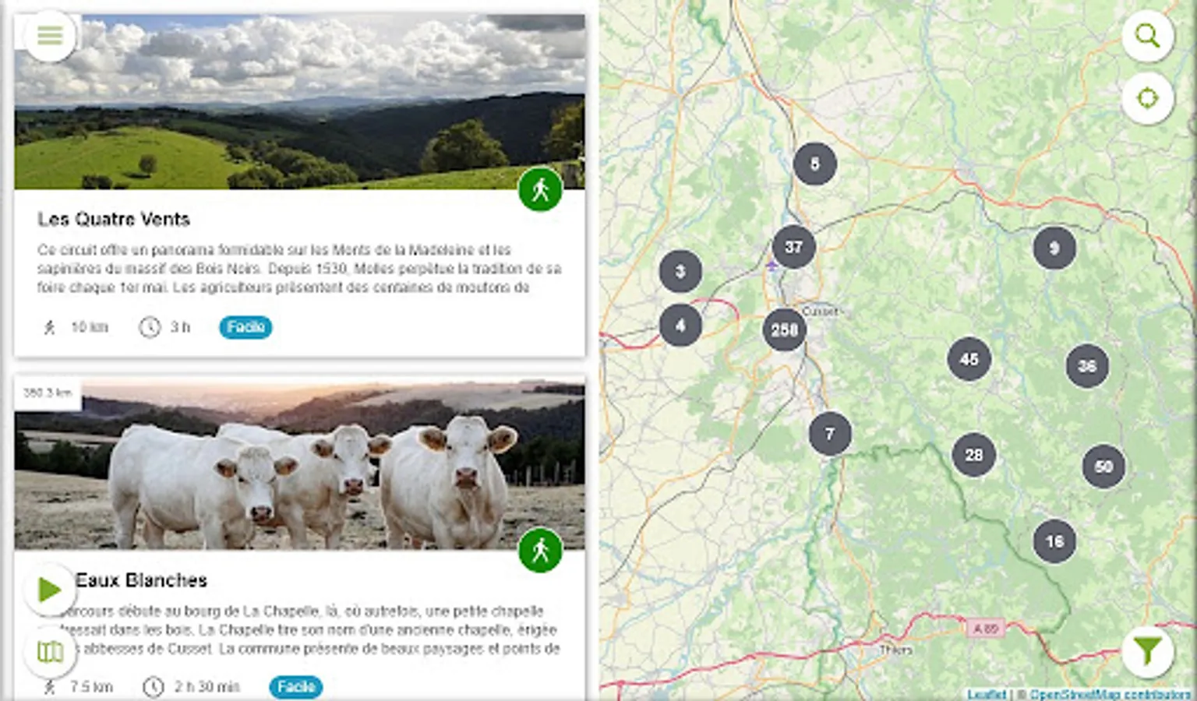Expand the map cluster labeled 258
This screenshot has width=1197, height=701.
click(784, 329)
